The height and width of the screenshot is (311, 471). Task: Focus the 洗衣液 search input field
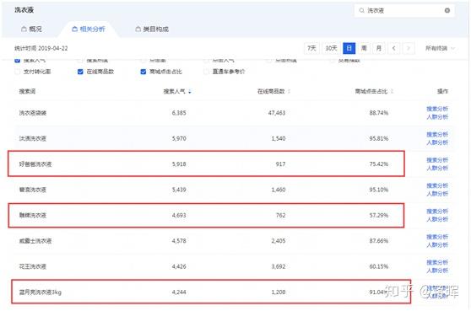404,10
